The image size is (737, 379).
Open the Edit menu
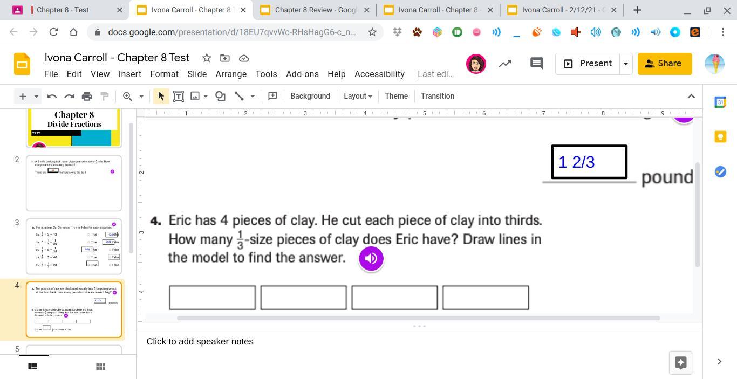(x=74, y=74)
